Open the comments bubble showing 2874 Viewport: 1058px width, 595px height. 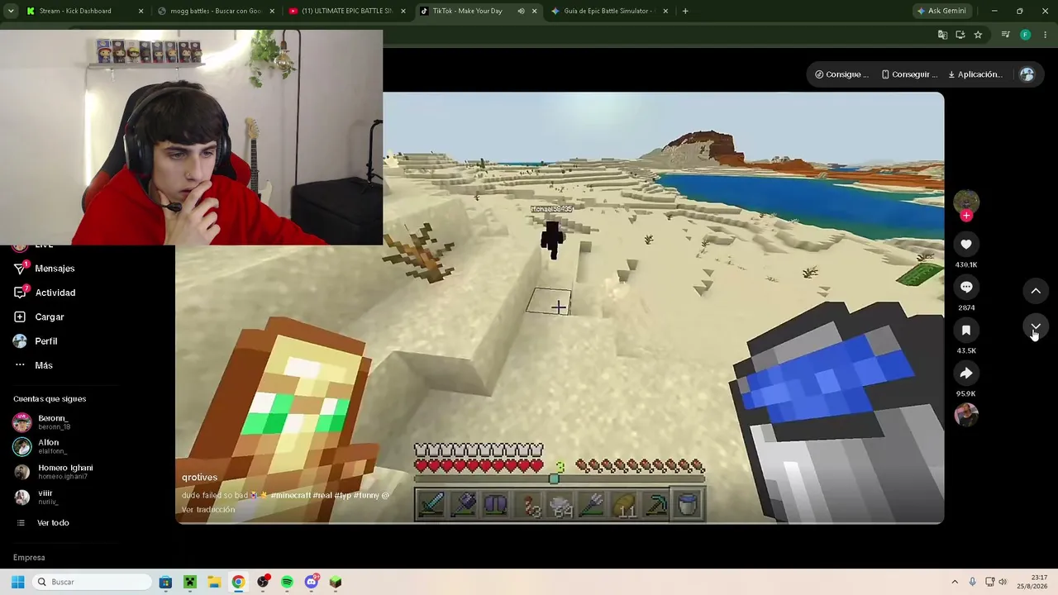(966, 287)
